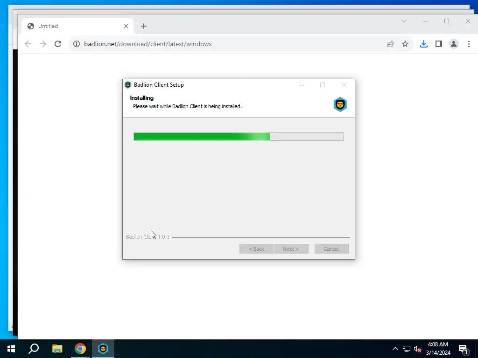This screenshot has width=478, height=358.
Task: Select the Untitled tab
Action: point(77,26)
